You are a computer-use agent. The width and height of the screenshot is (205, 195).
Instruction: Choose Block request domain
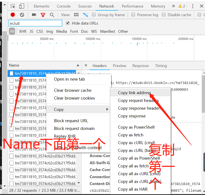coord(79,128)
